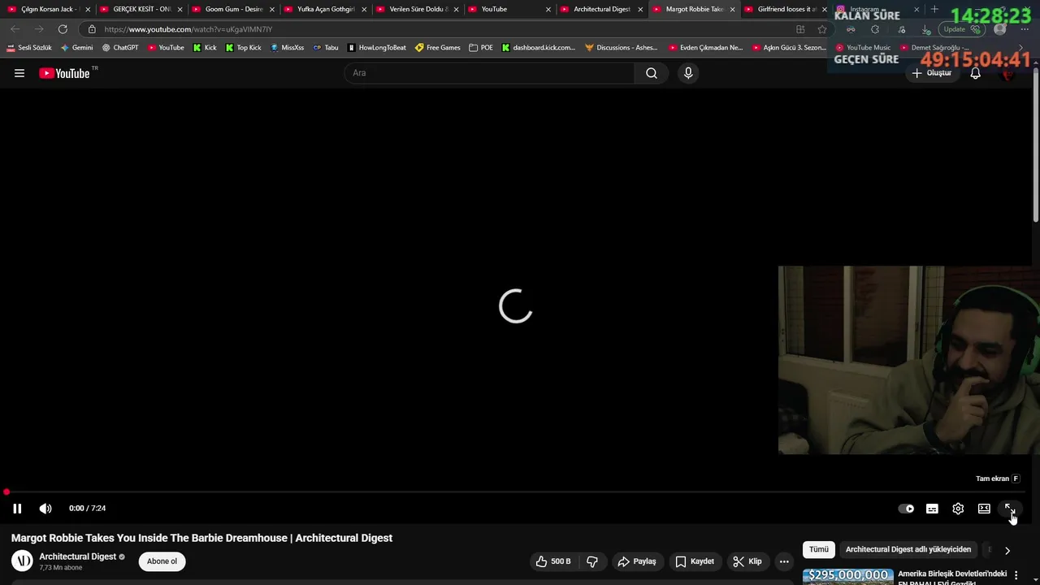Screen dimensions: 1040x585
Task: Toggle subtitles/captions button
Action: tap(932, 509)
